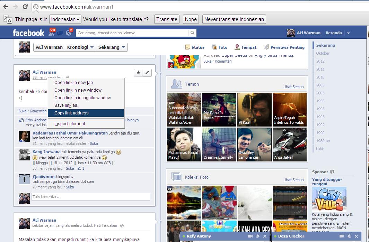Click the translate icon in the translation bar

pyautogui.click(x=8, y=19)
